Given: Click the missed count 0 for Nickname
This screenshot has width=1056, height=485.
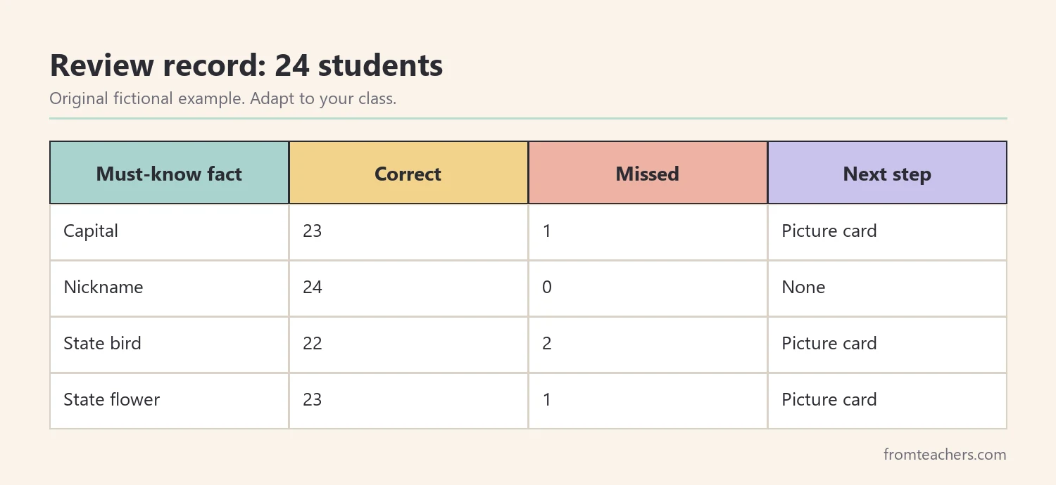Looking at the screenshot, I should click(x=648, y=288).
